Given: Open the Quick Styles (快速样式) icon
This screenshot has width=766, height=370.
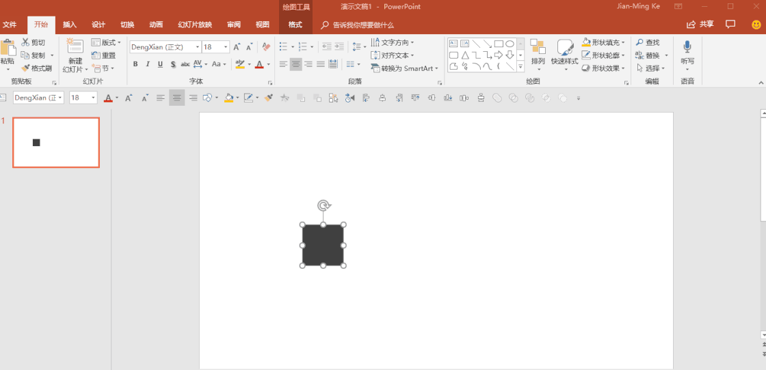Looking at the screenshot, I should point(565,48).
